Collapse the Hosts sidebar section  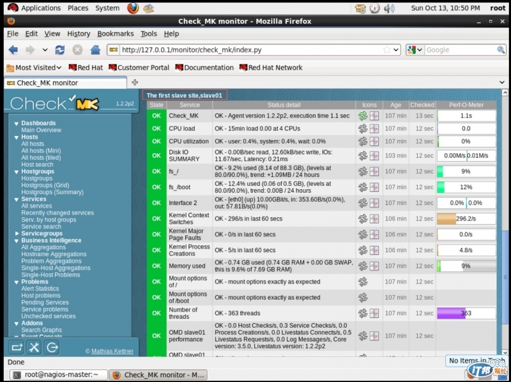(x=17, y=137)
